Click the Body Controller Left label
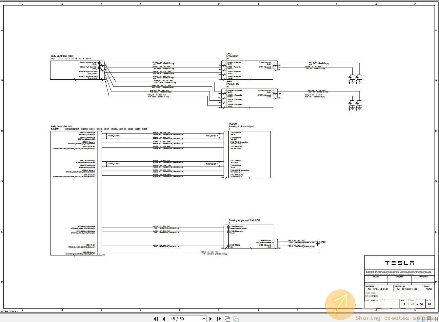The height and width of the screenshot is (322, 439). click(61, 127)
